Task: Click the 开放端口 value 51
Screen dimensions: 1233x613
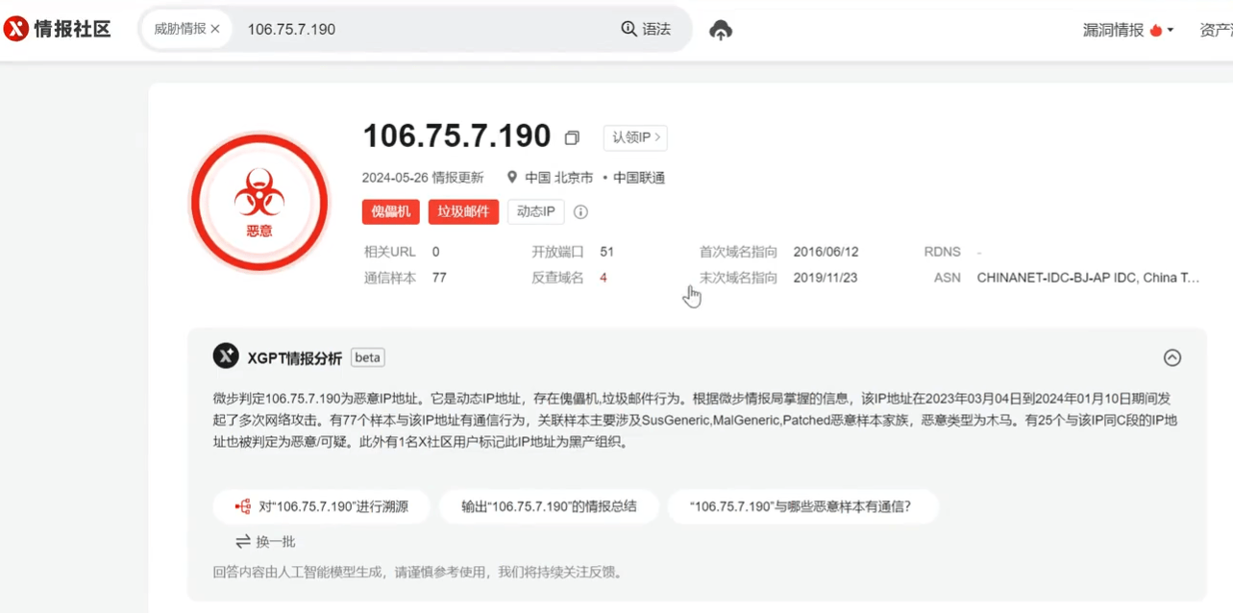Action: (x=606, y=252)
